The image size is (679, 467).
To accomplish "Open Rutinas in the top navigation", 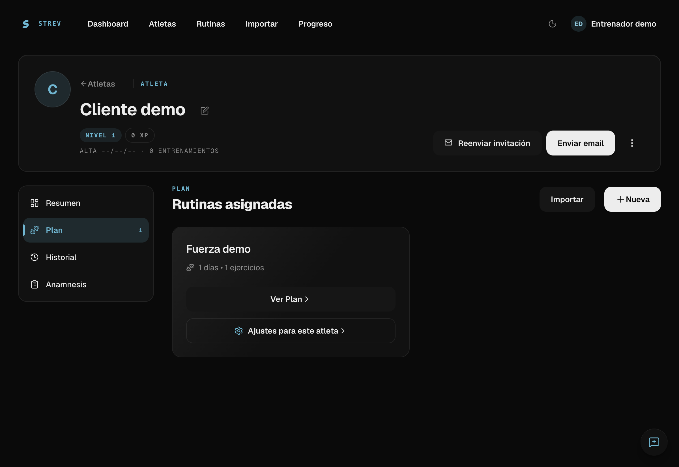I will (x=210, y=24).
